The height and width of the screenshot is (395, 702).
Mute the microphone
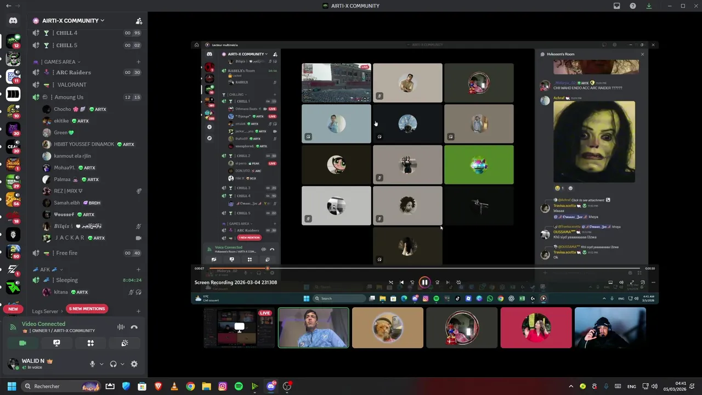click(92, 364)
